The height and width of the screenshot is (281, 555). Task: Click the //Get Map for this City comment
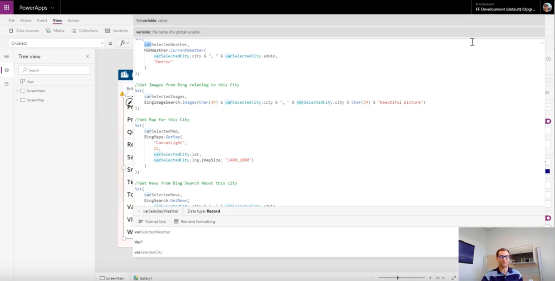162,119
